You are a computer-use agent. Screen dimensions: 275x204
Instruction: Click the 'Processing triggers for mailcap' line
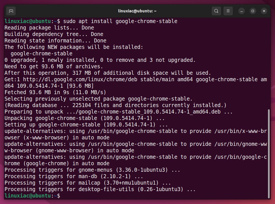tap(88, 183)
